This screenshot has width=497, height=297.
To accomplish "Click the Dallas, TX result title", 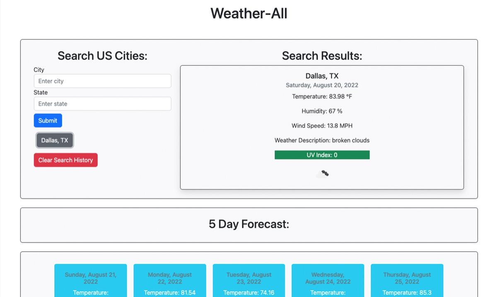I will tap(322, 76).
